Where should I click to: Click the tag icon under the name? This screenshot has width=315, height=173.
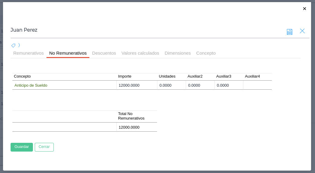click(x=13, y=45)
